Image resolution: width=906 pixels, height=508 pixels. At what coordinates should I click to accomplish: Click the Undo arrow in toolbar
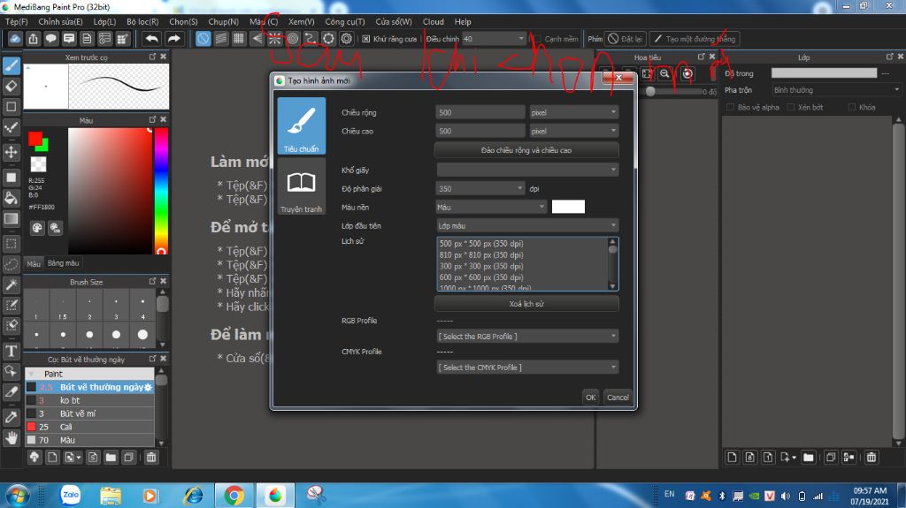click(152, 39)
